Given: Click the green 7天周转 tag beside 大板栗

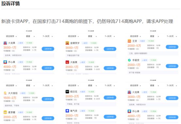Looking at the screenshot, I should pos(91,62).
